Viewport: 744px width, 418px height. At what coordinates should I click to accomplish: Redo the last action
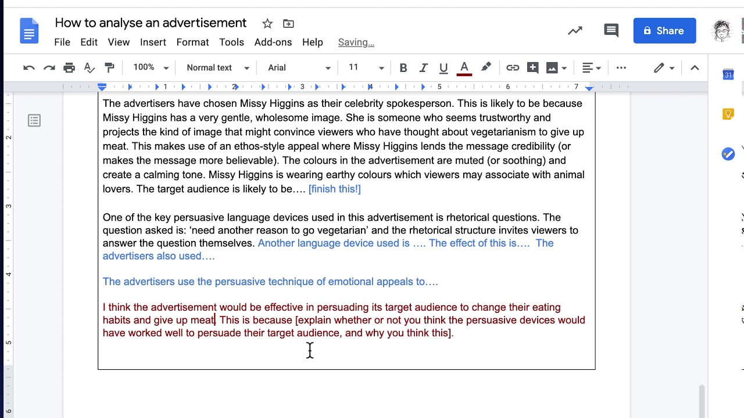click(49, 68)
